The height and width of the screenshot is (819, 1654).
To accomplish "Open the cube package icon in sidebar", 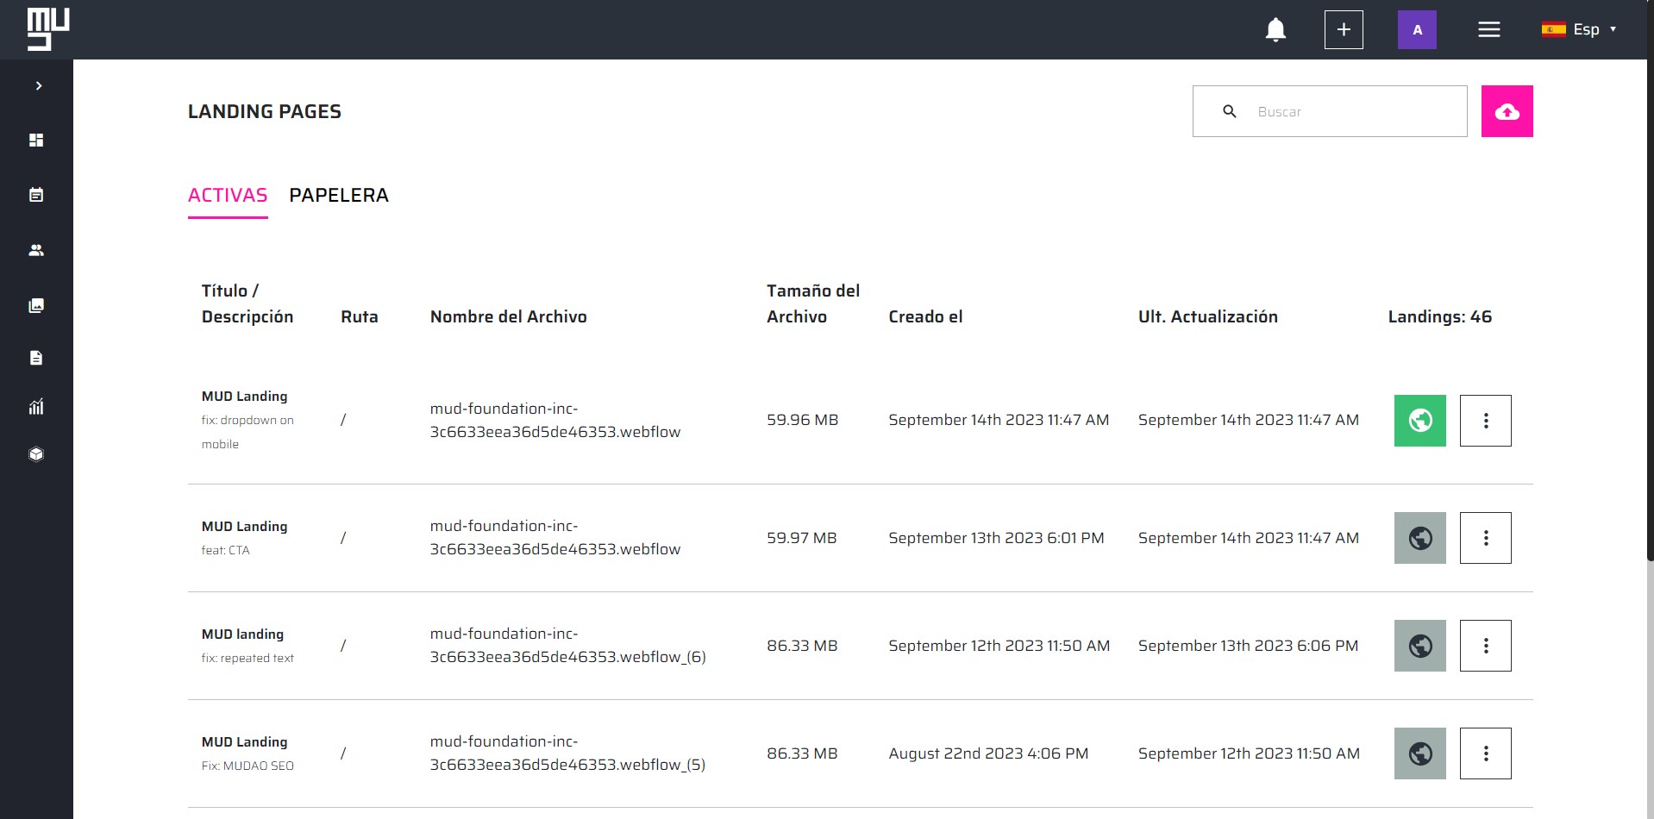I will coord(36,454).
